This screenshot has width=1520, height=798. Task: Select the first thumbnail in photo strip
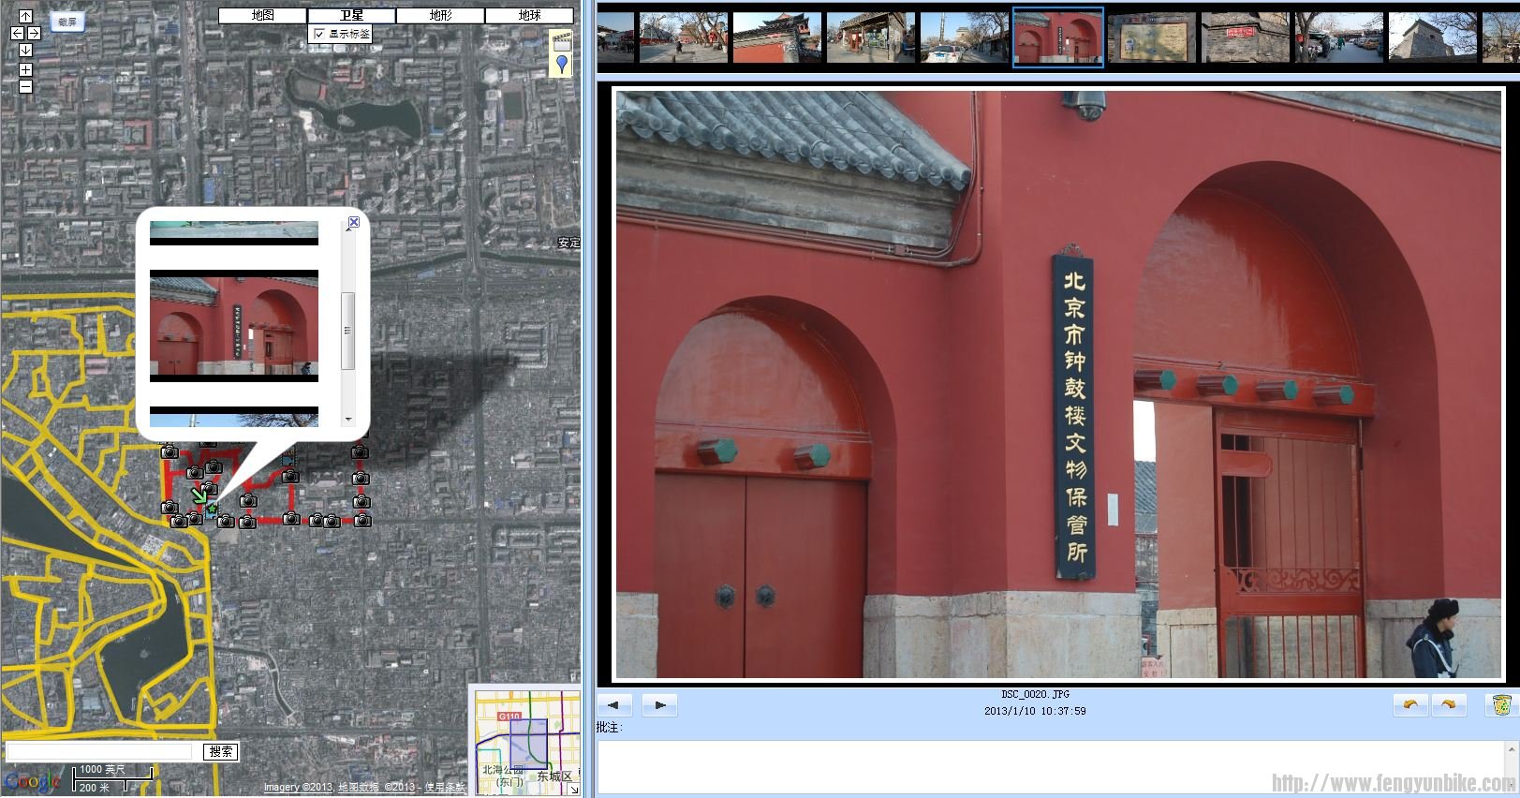(615, 38)
